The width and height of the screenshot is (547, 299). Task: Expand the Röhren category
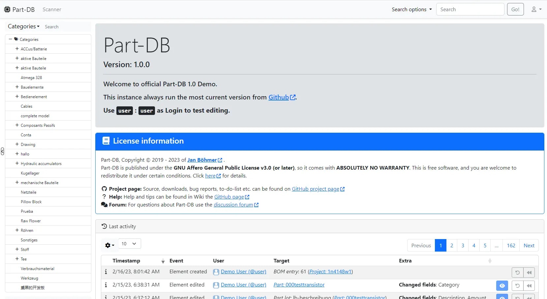click(17, 230)
